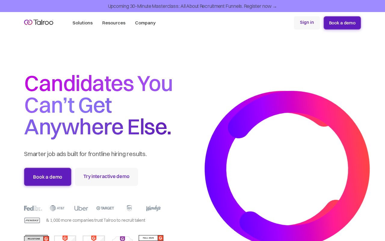Click the AT&T logo
Image resolution: width=385 pixels, height=241 pixels.
(57, 208)
